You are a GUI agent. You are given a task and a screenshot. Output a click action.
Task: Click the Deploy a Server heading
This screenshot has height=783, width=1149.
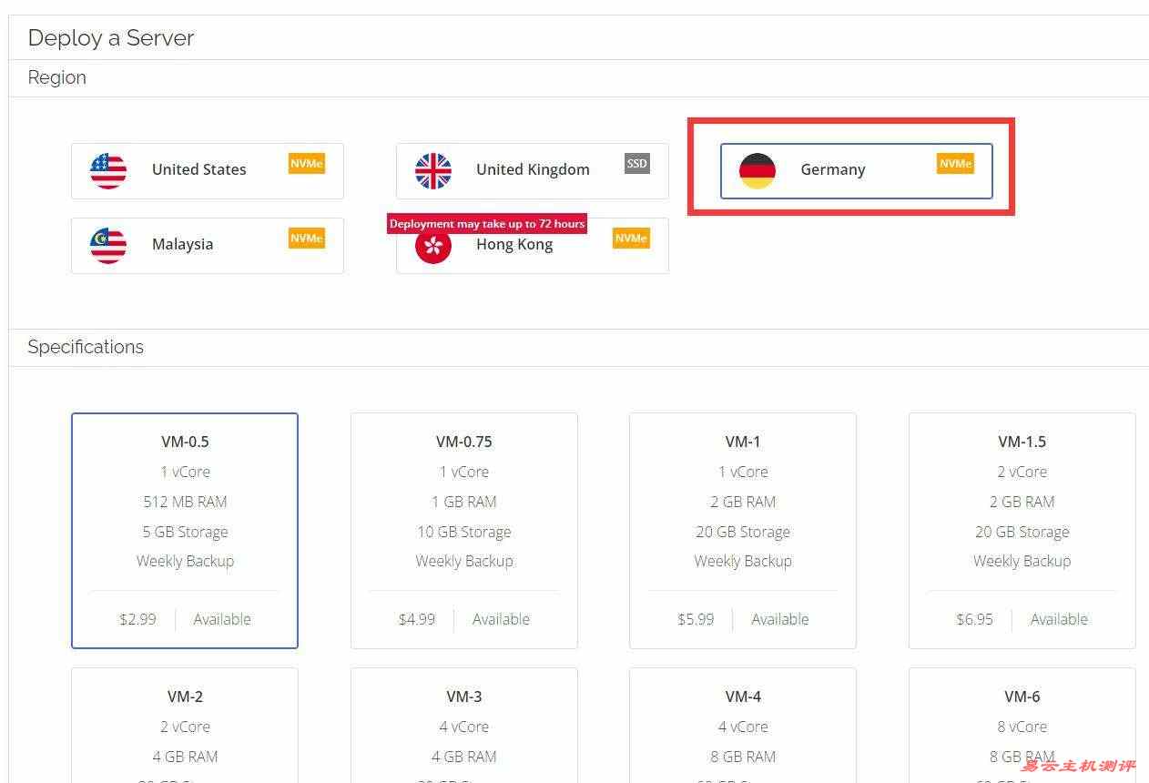(111, 38)
